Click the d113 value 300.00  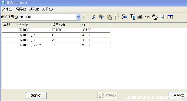pyautogui.click(x=95, y=40)
